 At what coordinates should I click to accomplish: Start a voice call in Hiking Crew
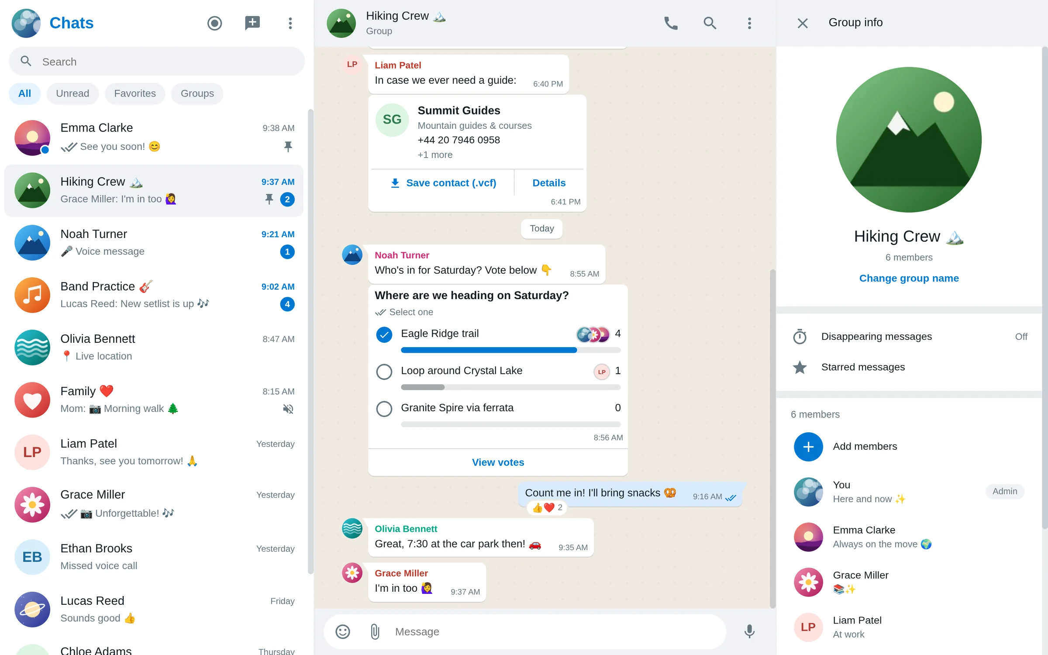(671, 23)
